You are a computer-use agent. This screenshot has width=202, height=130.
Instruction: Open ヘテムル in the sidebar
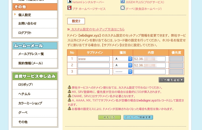pyautogui.click(x=24, y=94)
